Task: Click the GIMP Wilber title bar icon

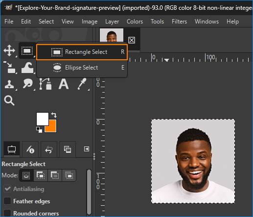Action: (8, 7)
